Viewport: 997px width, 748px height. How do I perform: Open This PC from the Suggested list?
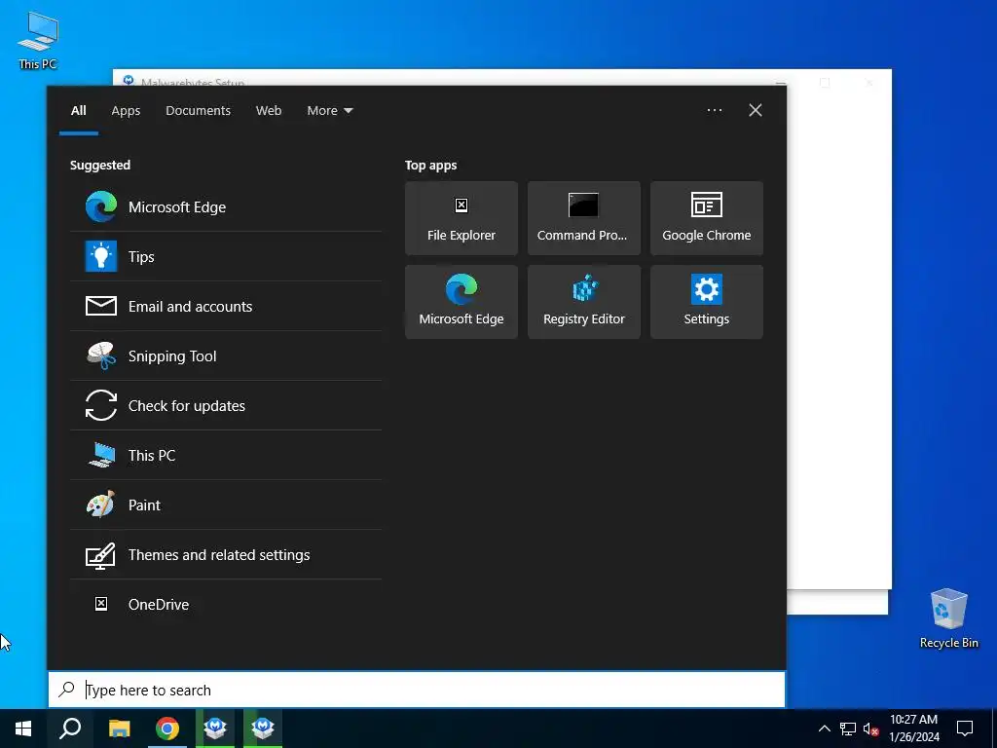(x=226, y=455)
